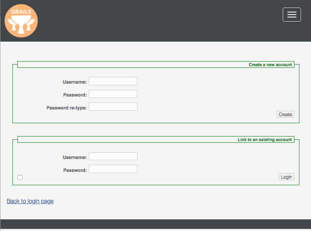Screen dimensions: 311x231
Task: Open the hamburger navigation menu
Action: point(291,15)
